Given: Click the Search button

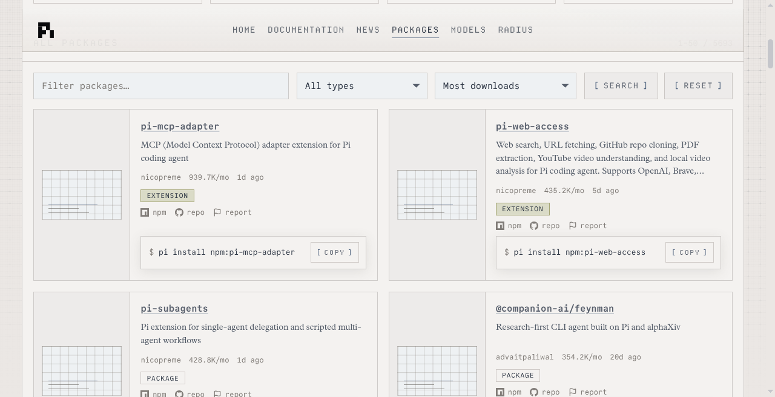Looking at the screenshot, I should click(x=621, y=86).
